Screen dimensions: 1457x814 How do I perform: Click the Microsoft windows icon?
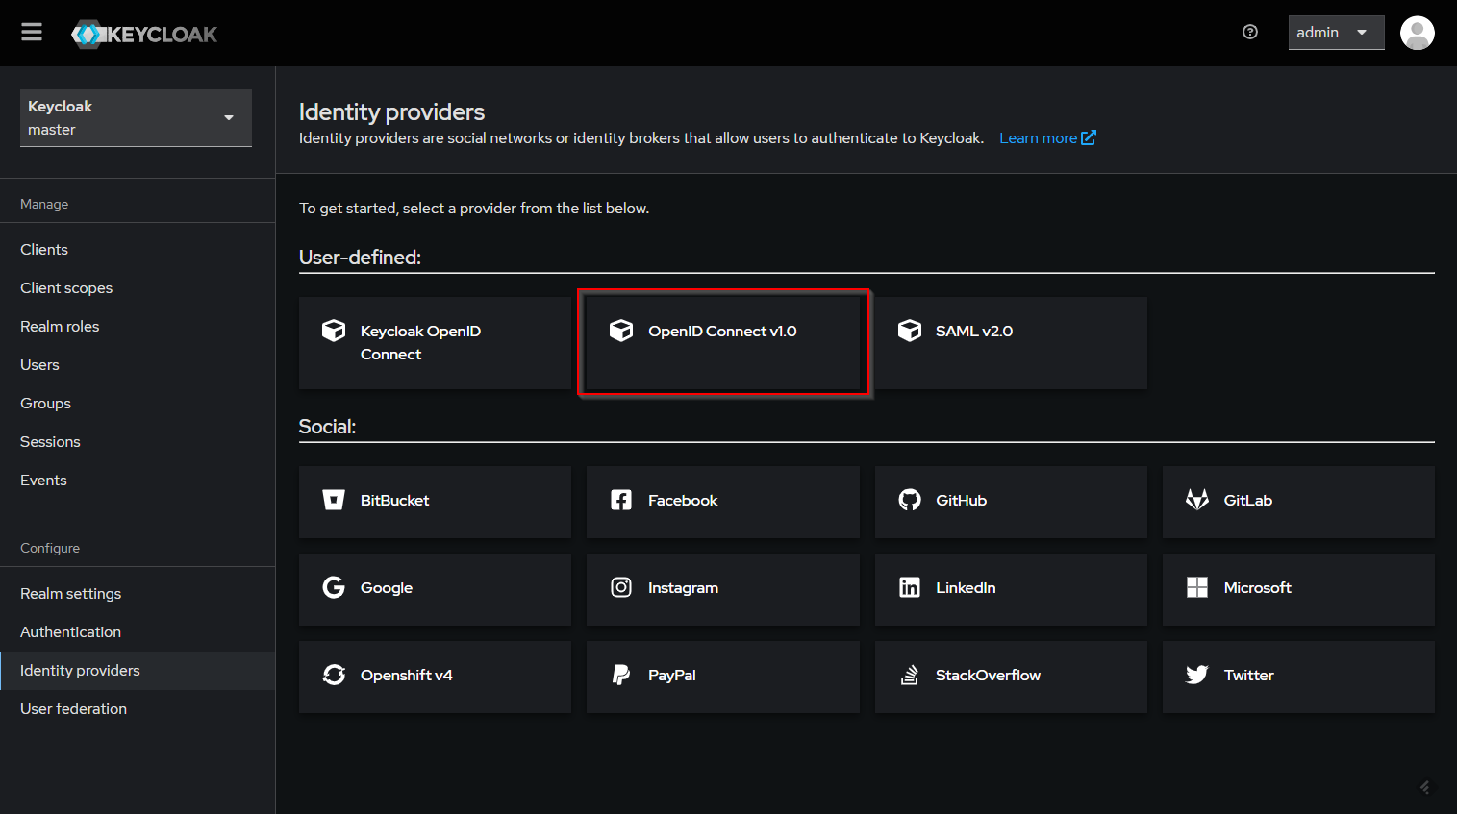point(1197,587)
